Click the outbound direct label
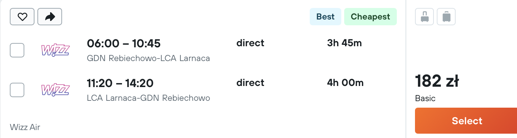 (x=251, y=43)
